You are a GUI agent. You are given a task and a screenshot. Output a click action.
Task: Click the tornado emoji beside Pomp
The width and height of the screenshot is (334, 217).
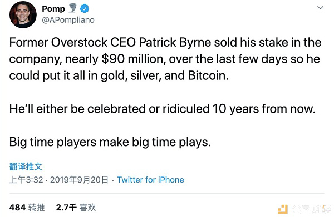coord(72,8)
